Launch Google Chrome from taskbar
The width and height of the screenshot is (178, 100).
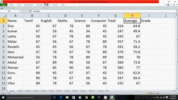coord(86,97)
